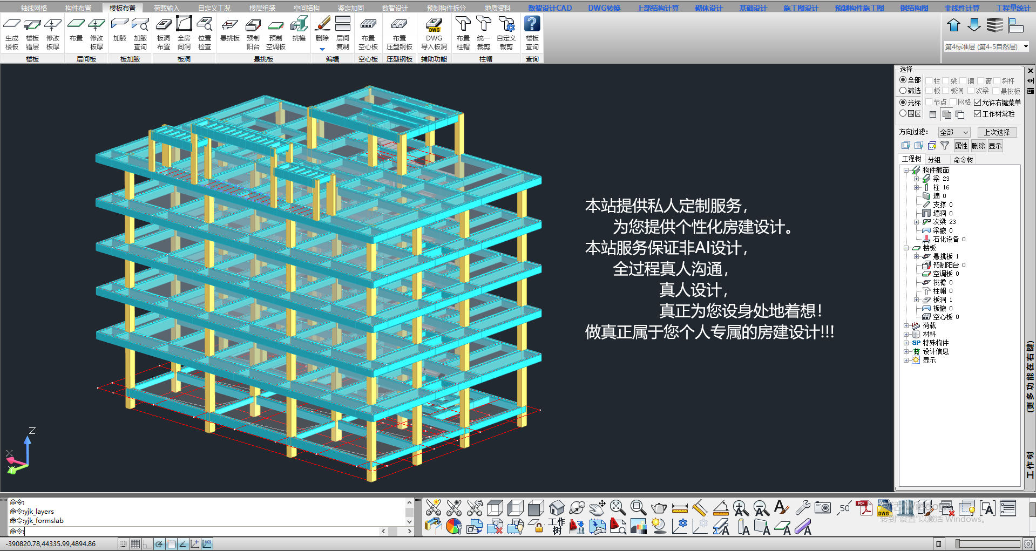Click the teapot render icon

[x=659, y=508]
